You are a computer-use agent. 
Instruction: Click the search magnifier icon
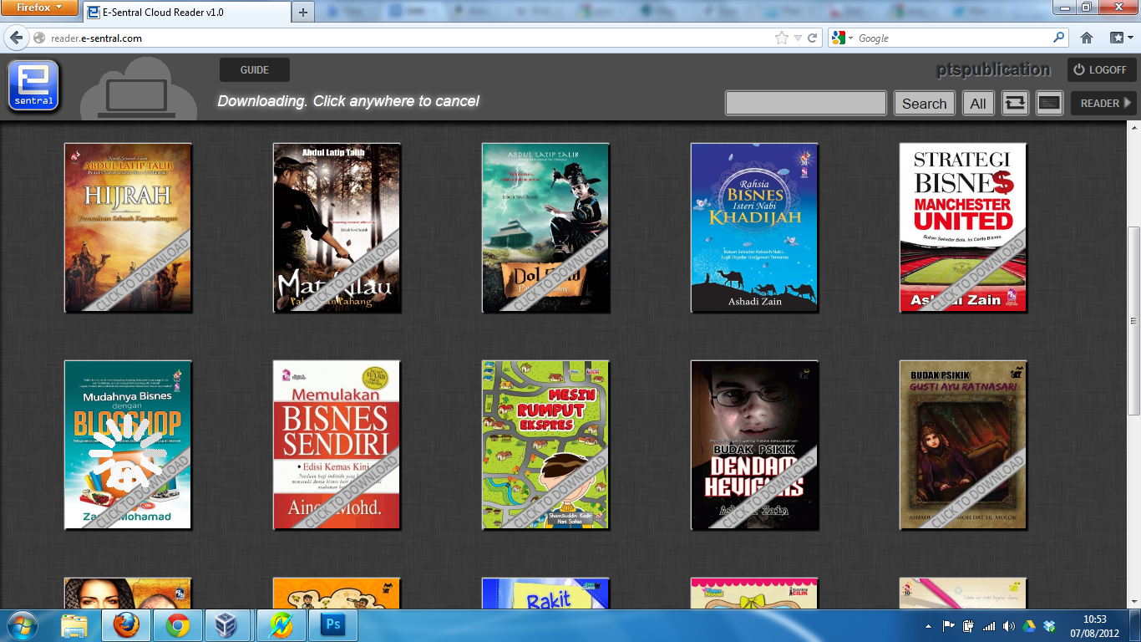point(1059,38)
